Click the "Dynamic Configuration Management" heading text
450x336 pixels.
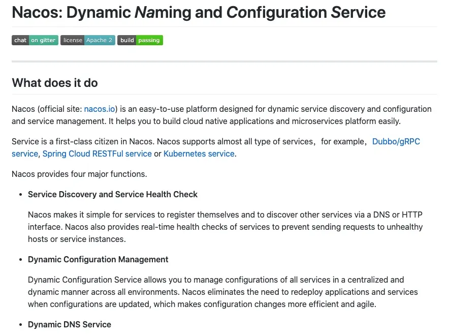(x=98, y=259)
